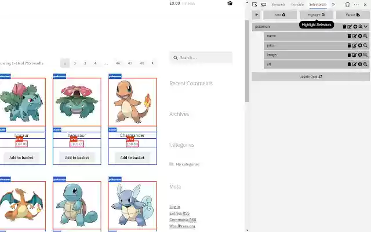Delete the image selector with its trash icon

pyautogui.click(x=349, y=55)
